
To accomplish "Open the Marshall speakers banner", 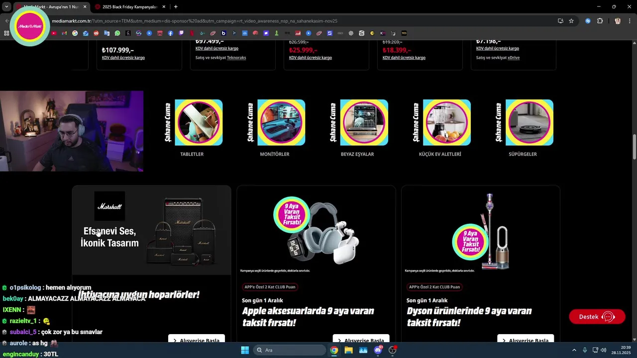I will click(152, 230).
